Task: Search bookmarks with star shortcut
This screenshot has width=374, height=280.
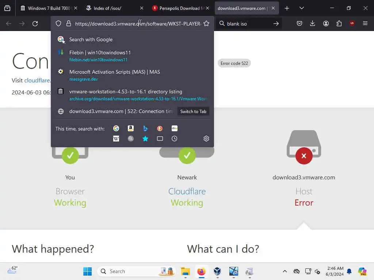Action: tap(145, 139)
